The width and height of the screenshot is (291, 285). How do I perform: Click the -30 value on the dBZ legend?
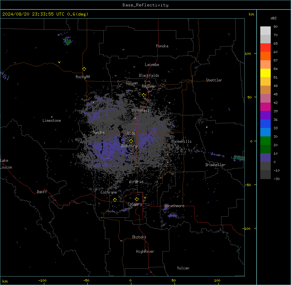point(276,179)
